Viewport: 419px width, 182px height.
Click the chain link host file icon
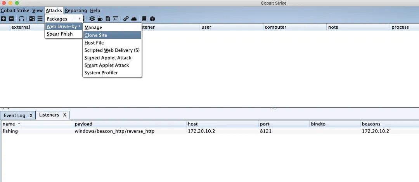(126, 19)
